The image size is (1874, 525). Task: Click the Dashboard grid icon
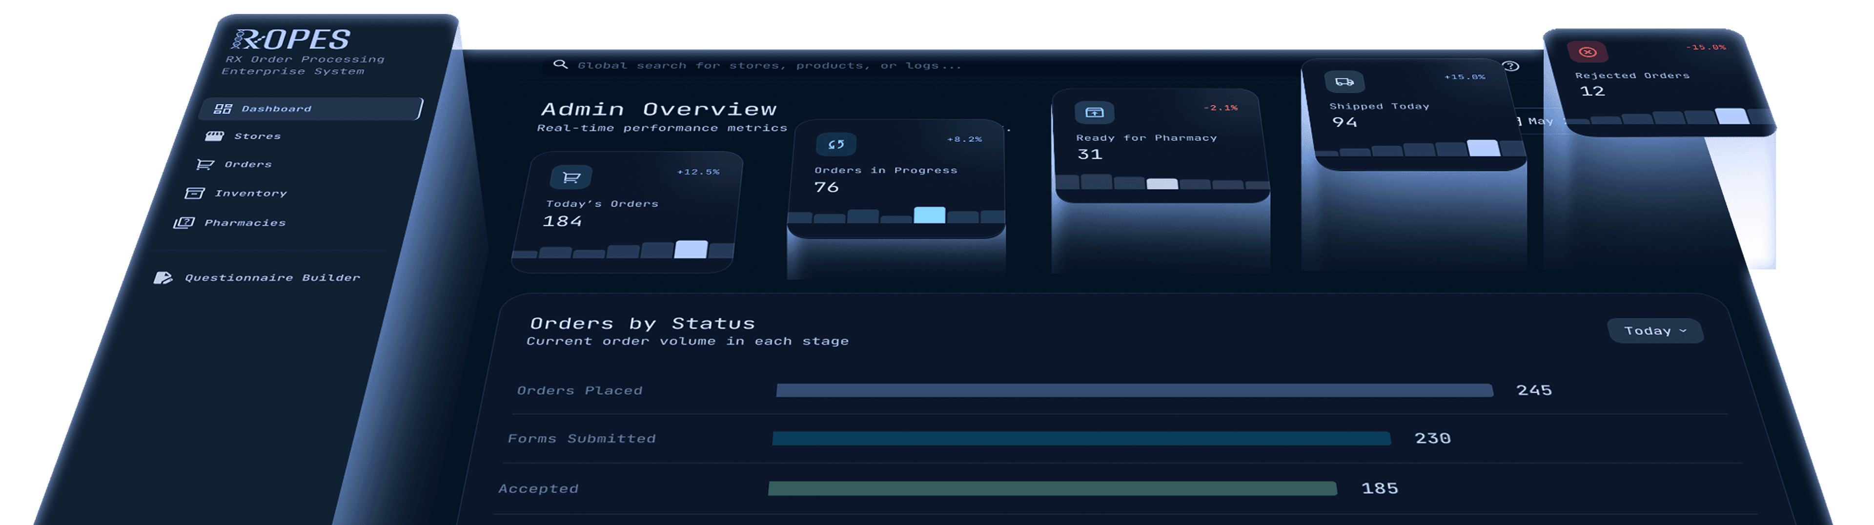point(223,109)
